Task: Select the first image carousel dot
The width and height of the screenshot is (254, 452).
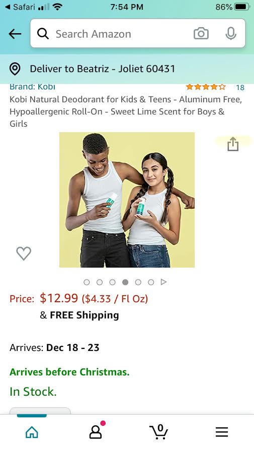Action: [87, 282]
